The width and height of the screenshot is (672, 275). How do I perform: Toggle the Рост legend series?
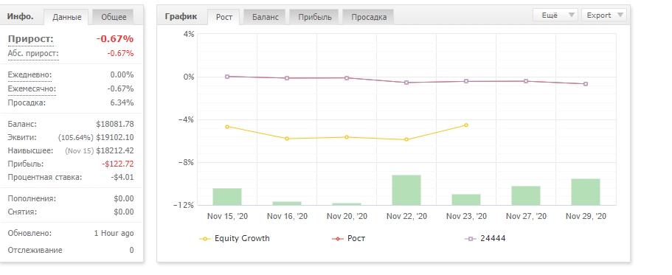click(338, 239)
